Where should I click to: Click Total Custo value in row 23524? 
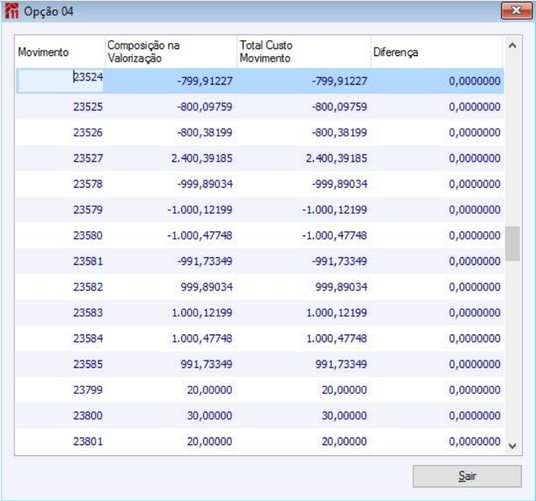coord(340,81)
